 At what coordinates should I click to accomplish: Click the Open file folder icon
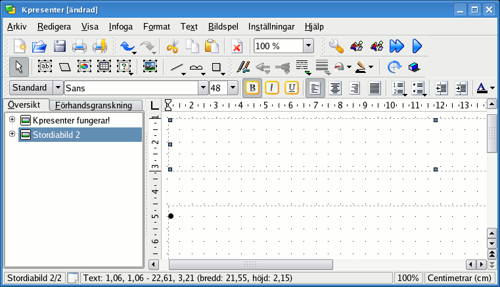40,46
